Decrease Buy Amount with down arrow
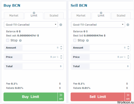Viewport: 134px width, 104px height. pyautogui.click(x=61, y=49)
